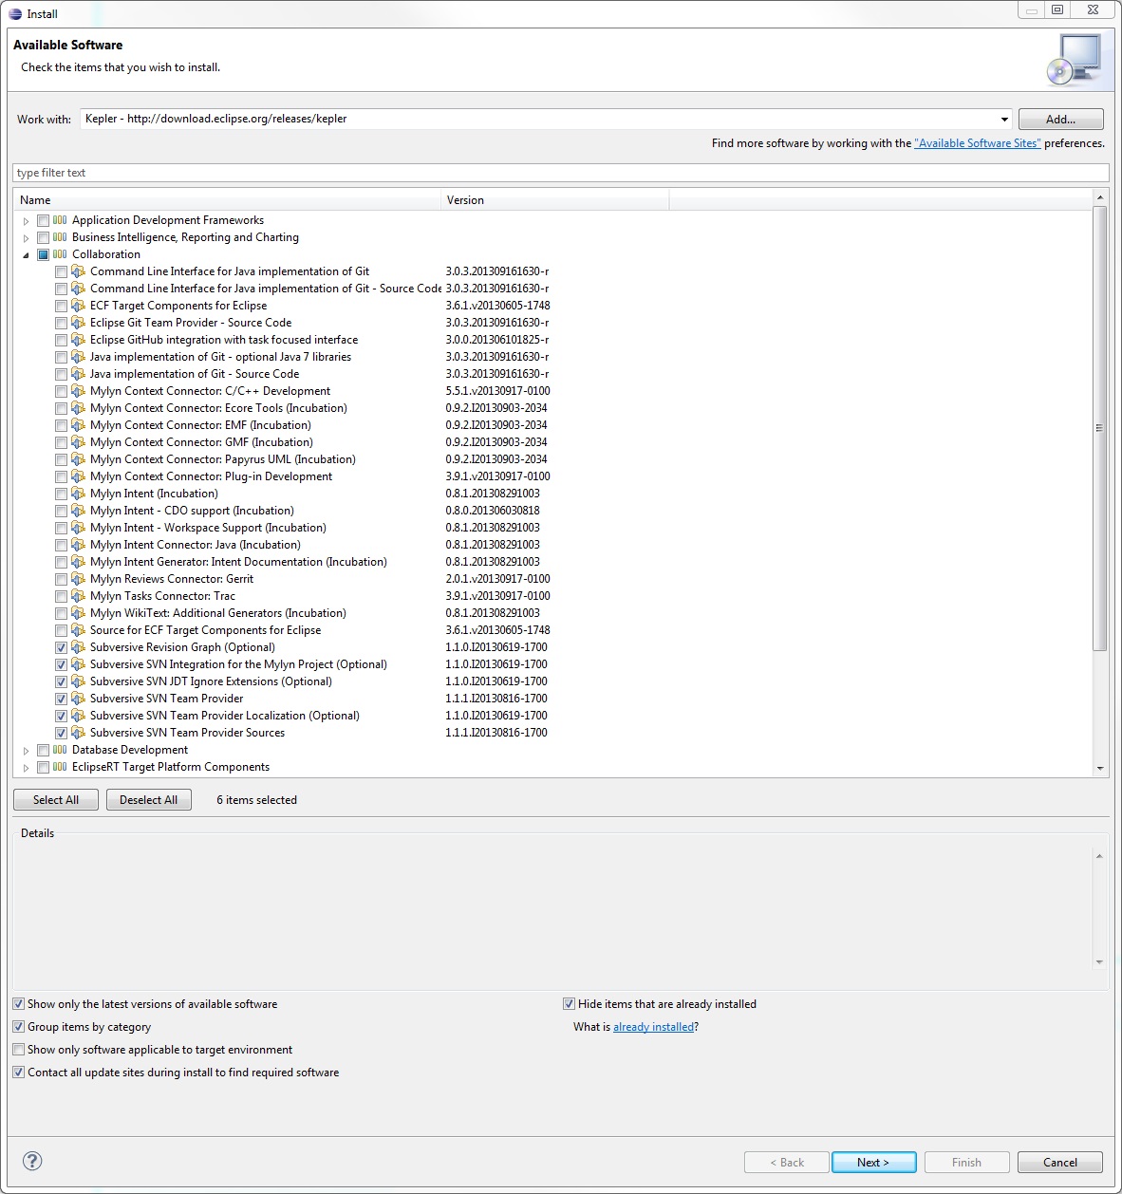Click the software list scroll down arrow
1122x1194 pixels.
click(x=1100, y=768)
